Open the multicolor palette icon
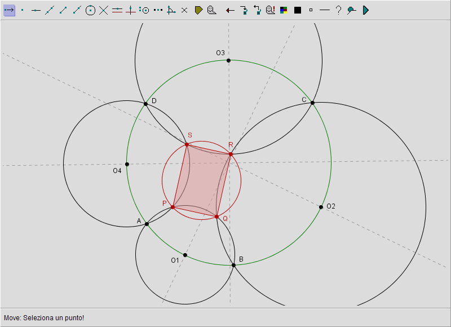This screenshot has width=451, height=327. [284, 10]
